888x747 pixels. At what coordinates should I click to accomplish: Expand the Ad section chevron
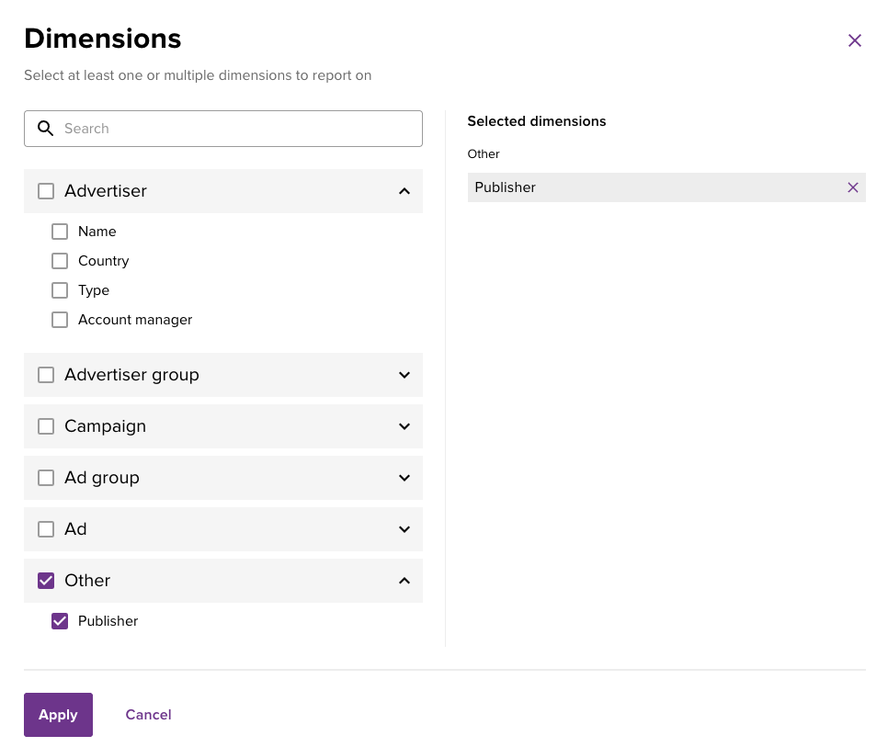[404, 529]
